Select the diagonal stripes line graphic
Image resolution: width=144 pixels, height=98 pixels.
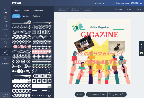click(42, 61)
